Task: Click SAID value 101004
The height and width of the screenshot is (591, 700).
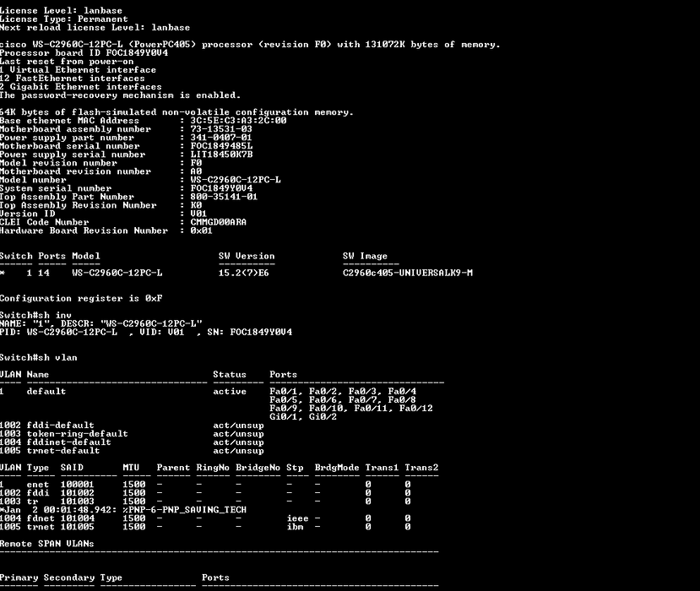Action: (77, 518)
